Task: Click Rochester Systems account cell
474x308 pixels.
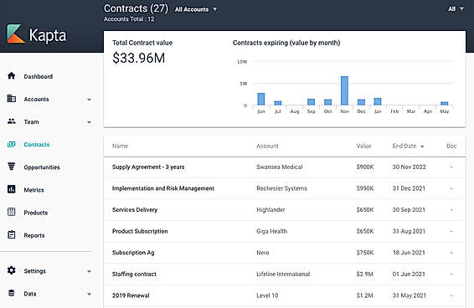Action: (x=281, y=188)
